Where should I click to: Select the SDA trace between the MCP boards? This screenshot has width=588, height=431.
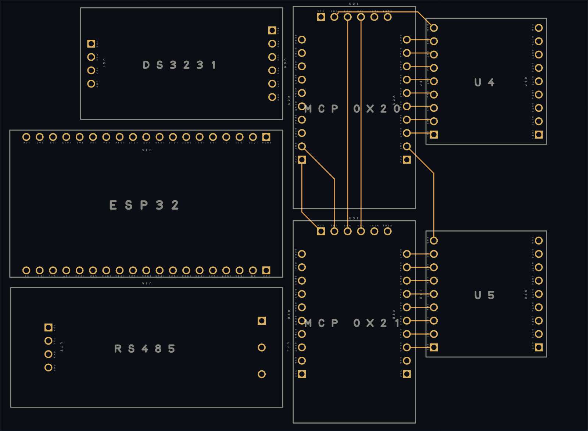pos(348,125)
